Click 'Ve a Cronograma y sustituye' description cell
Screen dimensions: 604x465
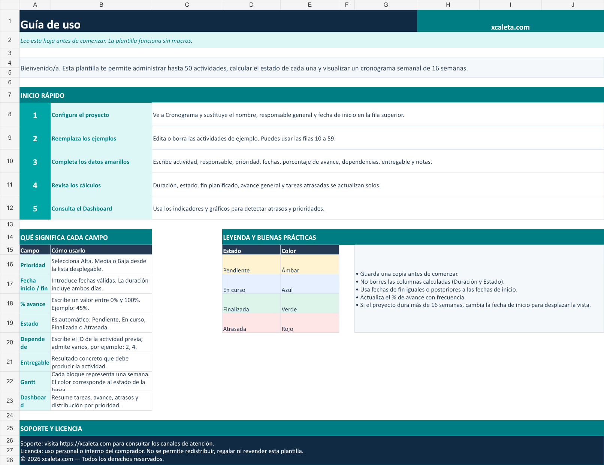pos(378,114)
